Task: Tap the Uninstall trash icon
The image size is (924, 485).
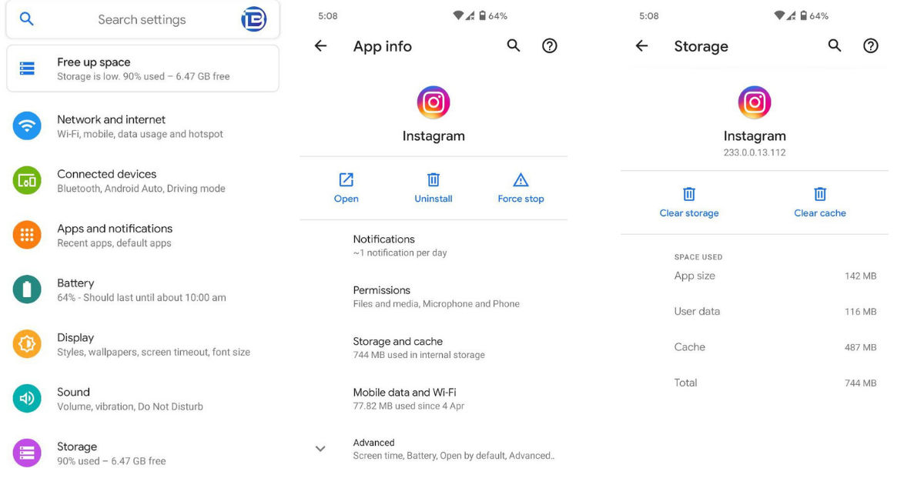Action: (x=434, y=179)
